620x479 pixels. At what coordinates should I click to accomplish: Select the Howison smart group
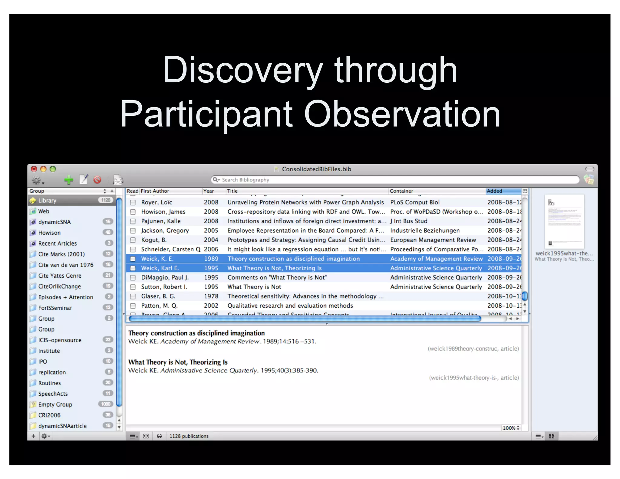72,233
